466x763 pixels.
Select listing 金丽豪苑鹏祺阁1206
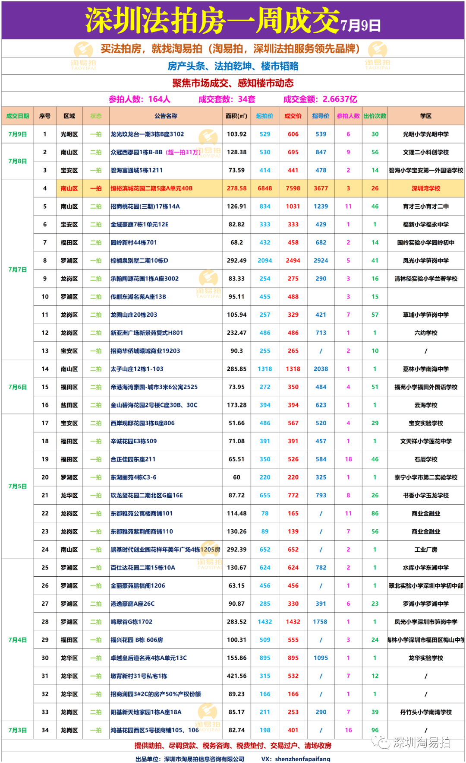click(138, 586)
